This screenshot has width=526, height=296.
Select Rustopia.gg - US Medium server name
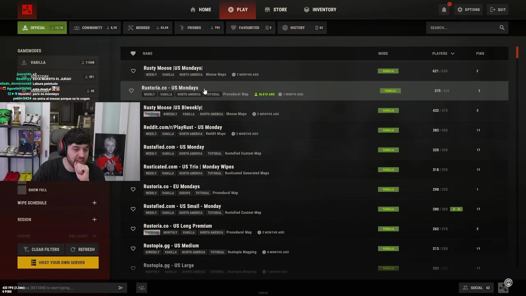click(x=171, y=245)
